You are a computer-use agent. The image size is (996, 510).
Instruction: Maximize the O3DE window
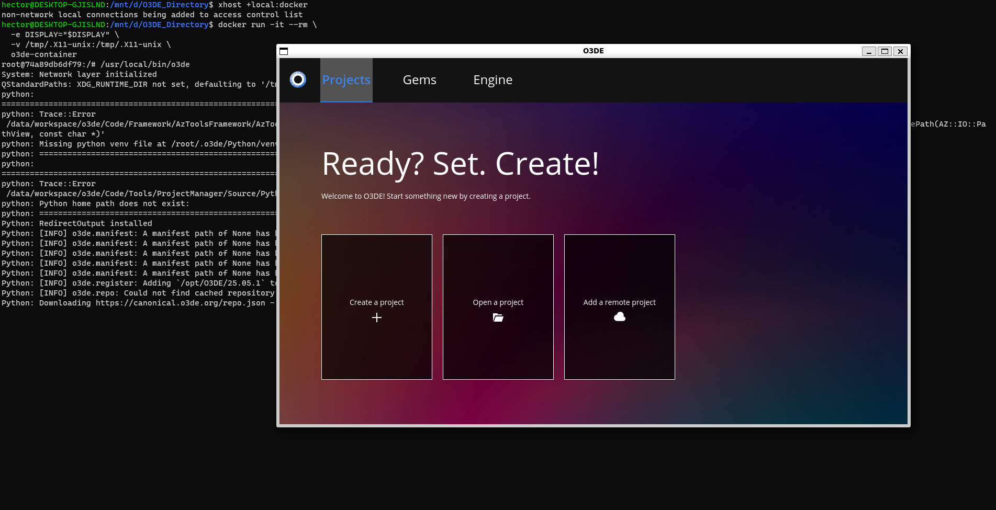click(x=885, y=51)
